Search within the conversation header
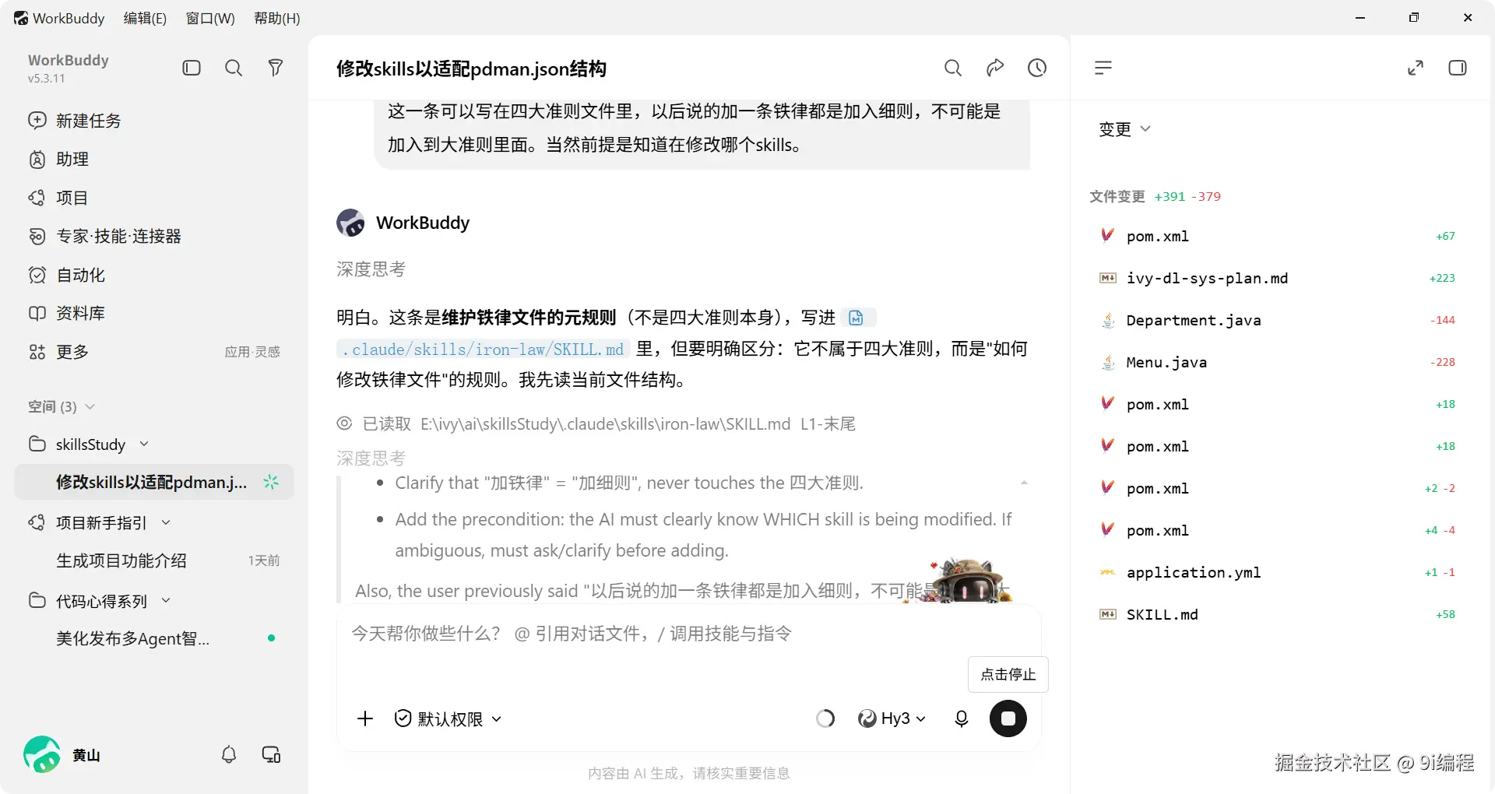Image resolution: width=1495 pixels, height=794 pixels. pos(953,68)
